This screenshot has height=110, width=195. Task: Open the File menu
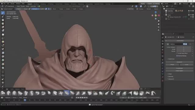(5, 4)
